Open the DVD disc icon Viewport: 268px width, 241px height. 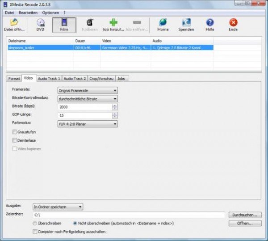tap(41, 22)
